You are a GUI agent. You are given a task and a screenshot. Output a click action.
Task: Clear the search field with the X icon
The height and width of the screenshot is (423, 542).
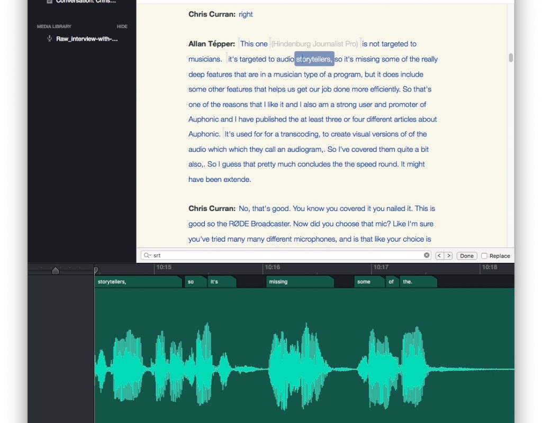427,255
